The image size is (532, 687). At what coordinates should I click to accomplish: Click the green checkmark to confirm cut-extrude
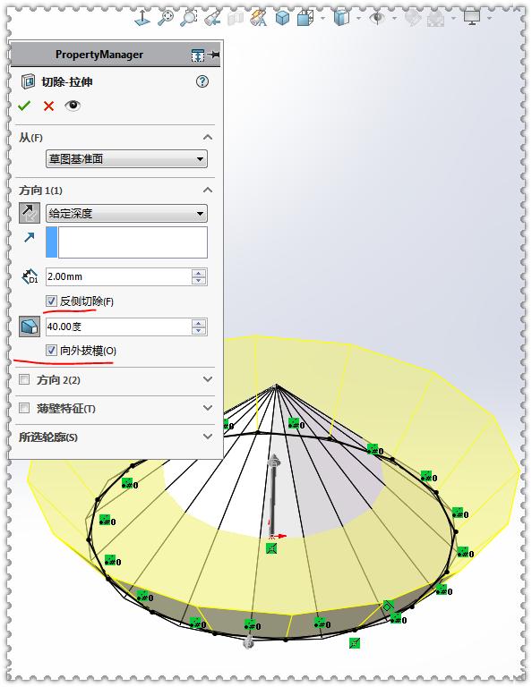point(24,106)
